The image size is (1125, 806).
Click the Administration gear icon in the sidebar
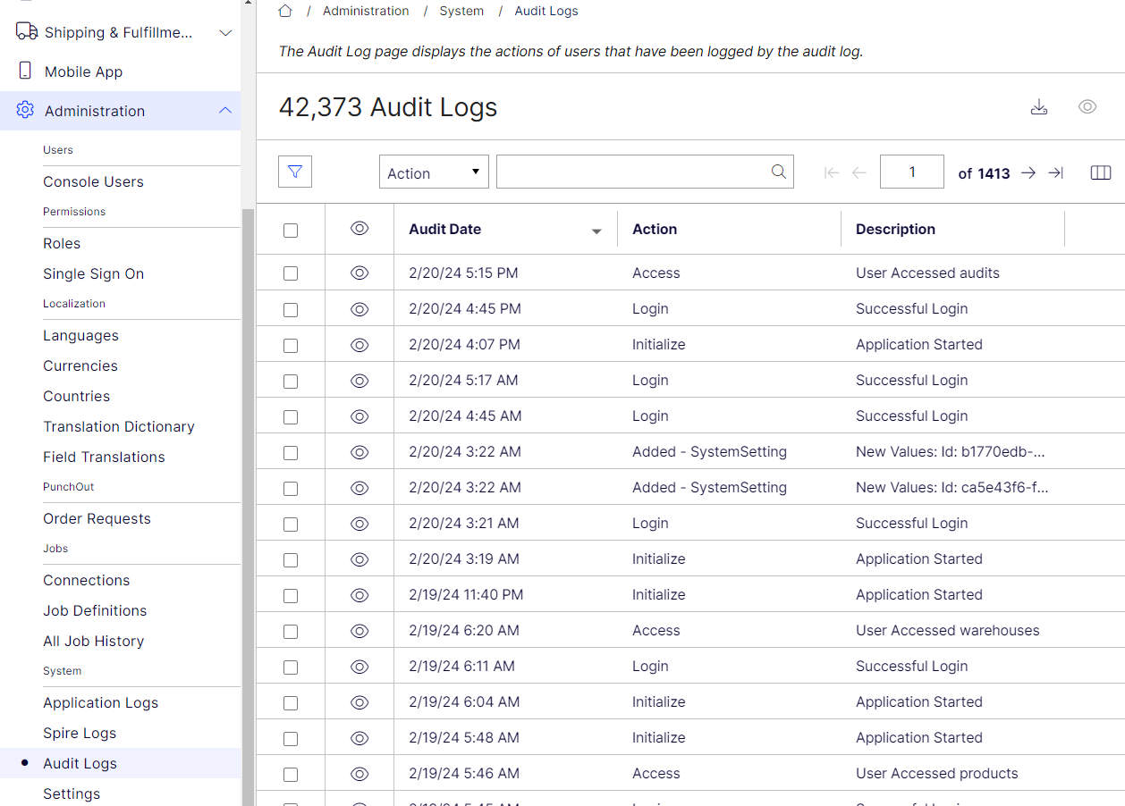pos(23,110)
